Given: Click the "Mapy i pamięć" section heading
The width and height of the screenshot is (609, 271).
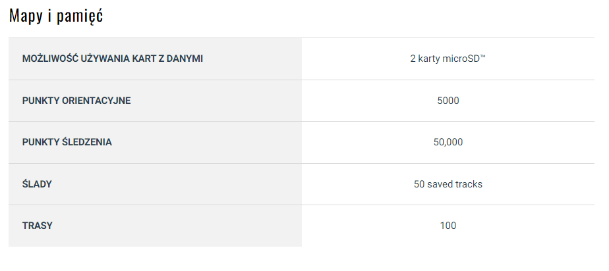Looking at the screenshot, I should (x=55, y=16).
